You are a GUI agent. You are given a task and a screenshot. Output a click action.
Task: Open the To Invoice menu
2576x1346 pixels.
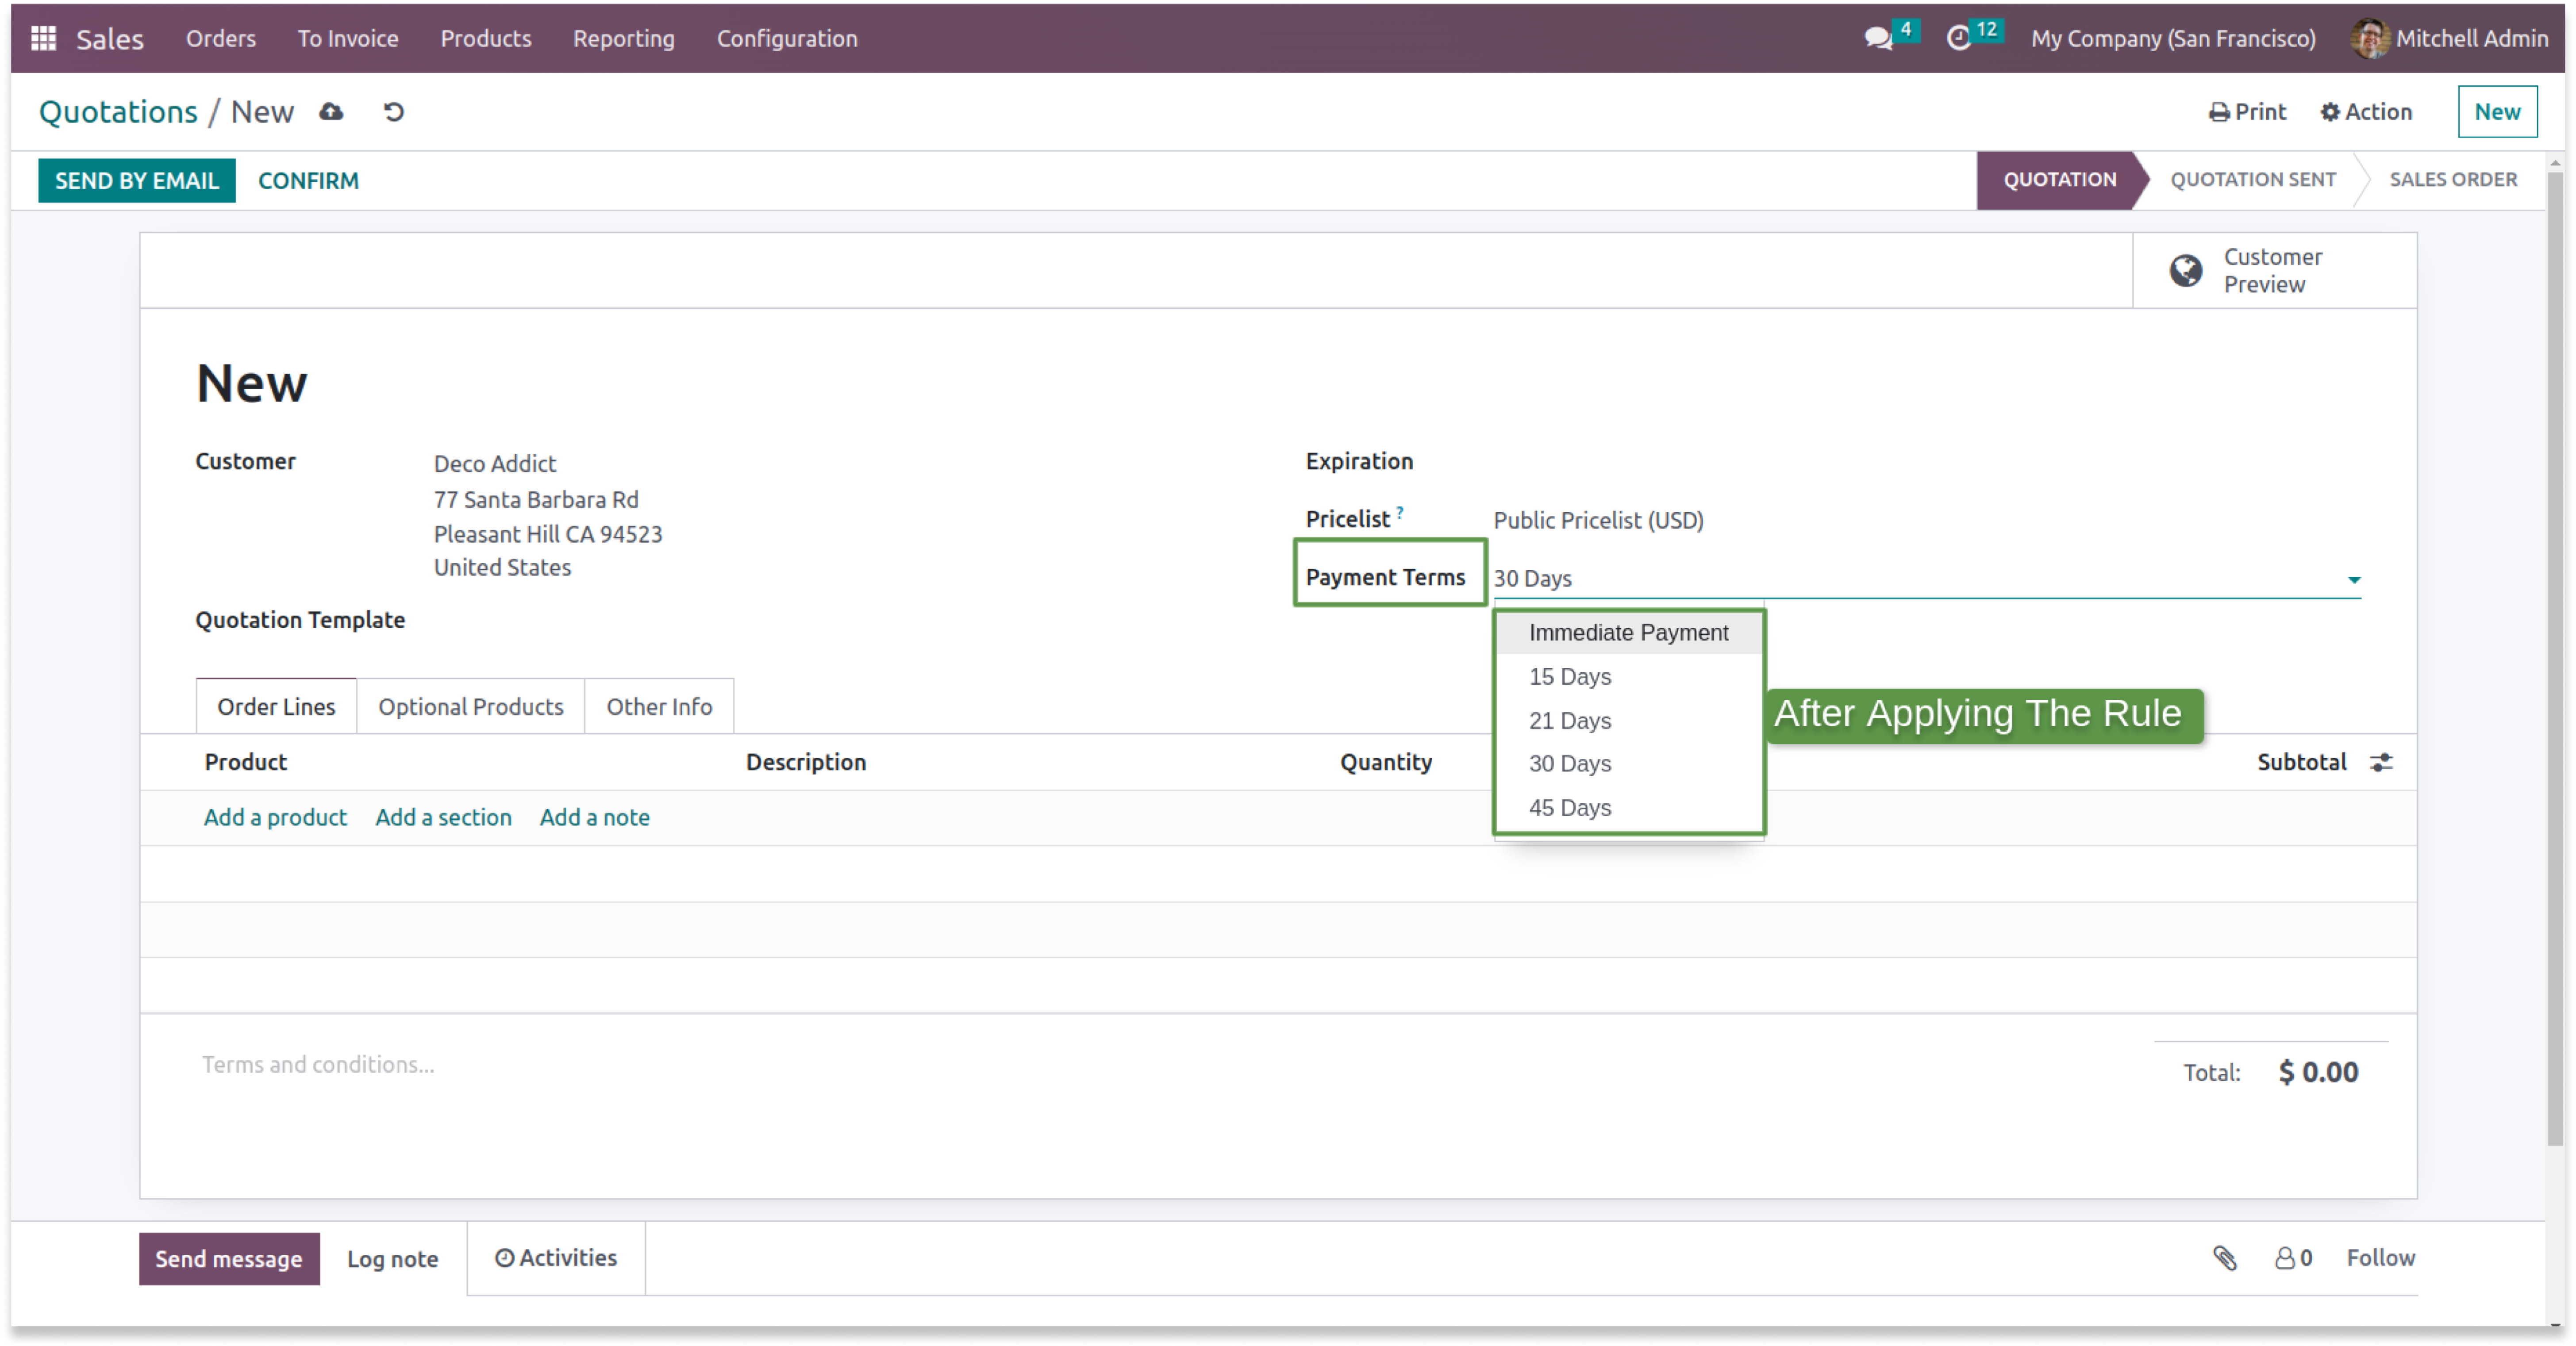point(348,38)
